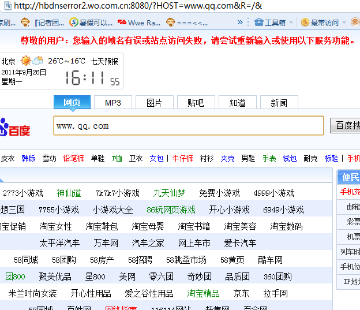
Task: Open the 手表 shopping link
Action: (x=269, y=158)
